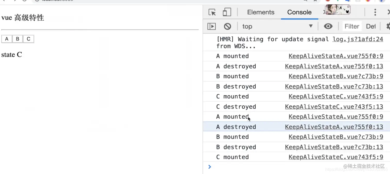Image resolution: width=390 pixels, height=174 pixels.
Task: Activate the inspect element picker icon
Action: pos(212,12)
